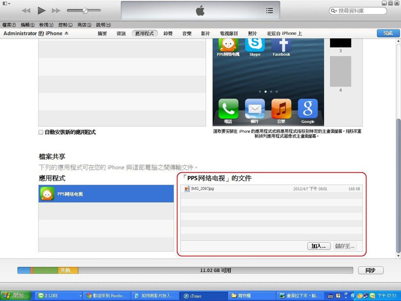Open the 編輯 menu
Screen dimensions: 401x301
coord(27,25)
